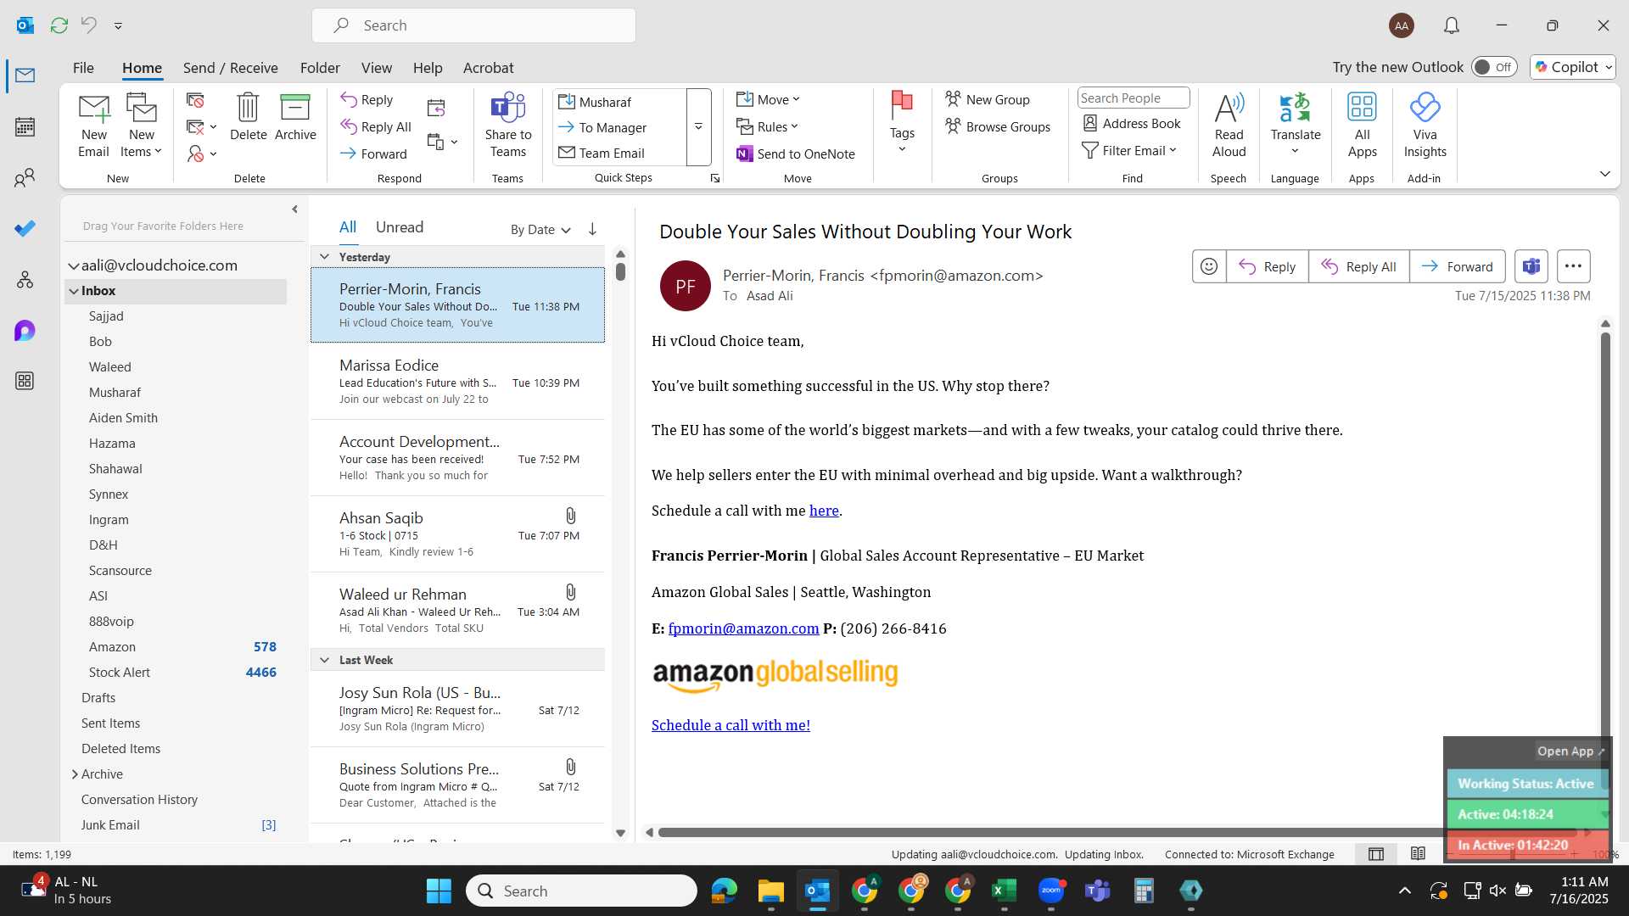Click Forward in the reading pane
The height and width of the screenshot is (916, 1629).
(1458, 266)
